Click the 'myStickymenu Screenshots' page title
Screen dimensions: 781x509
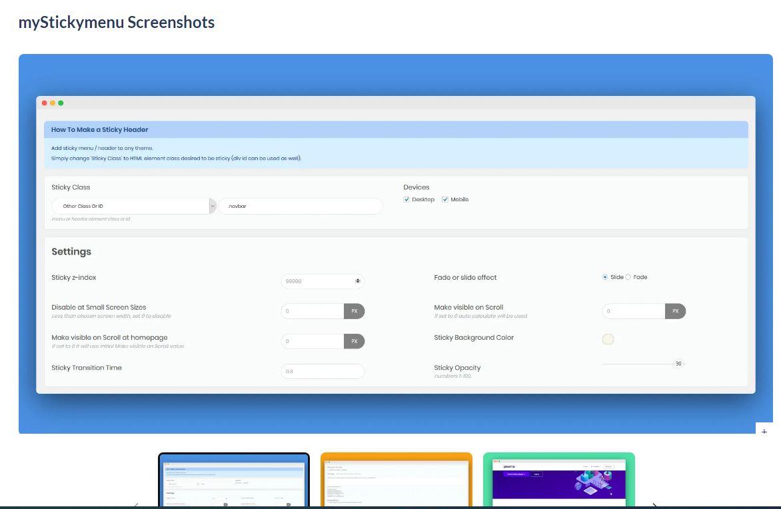[x=117, y=22]
